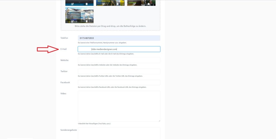Click the edit icon on the house image
This screenshot has width=276, height=139.
click(72, 21)
